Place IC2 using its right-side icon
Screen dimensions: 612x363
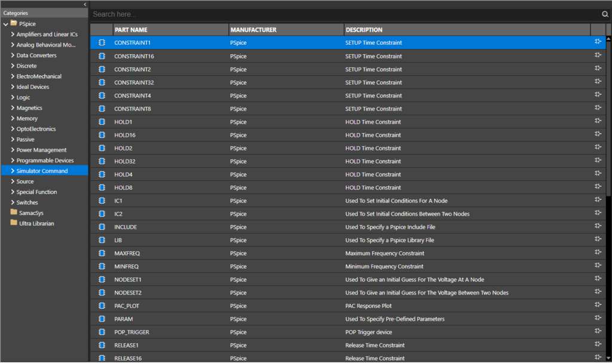pos(598,213)
